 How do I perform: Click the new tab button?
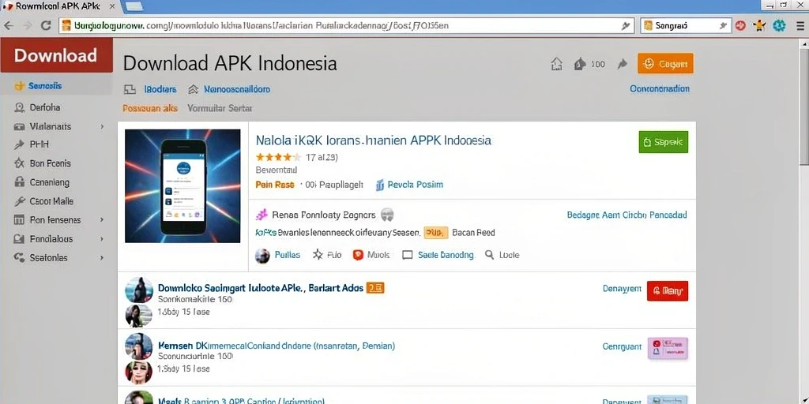[x=134, y=6]
